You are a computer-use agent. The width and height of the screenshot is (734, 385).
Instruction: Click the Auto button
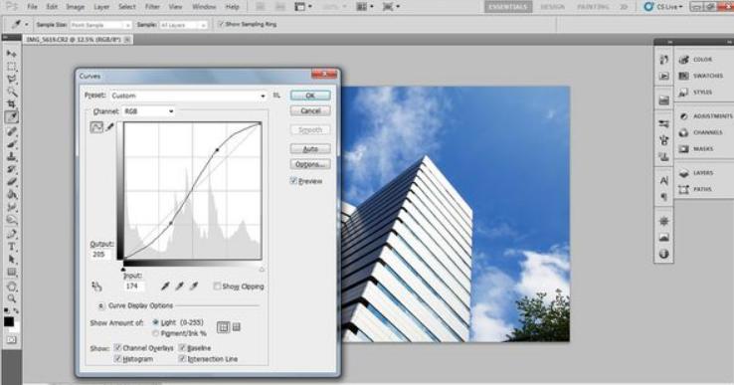point(310,149)
